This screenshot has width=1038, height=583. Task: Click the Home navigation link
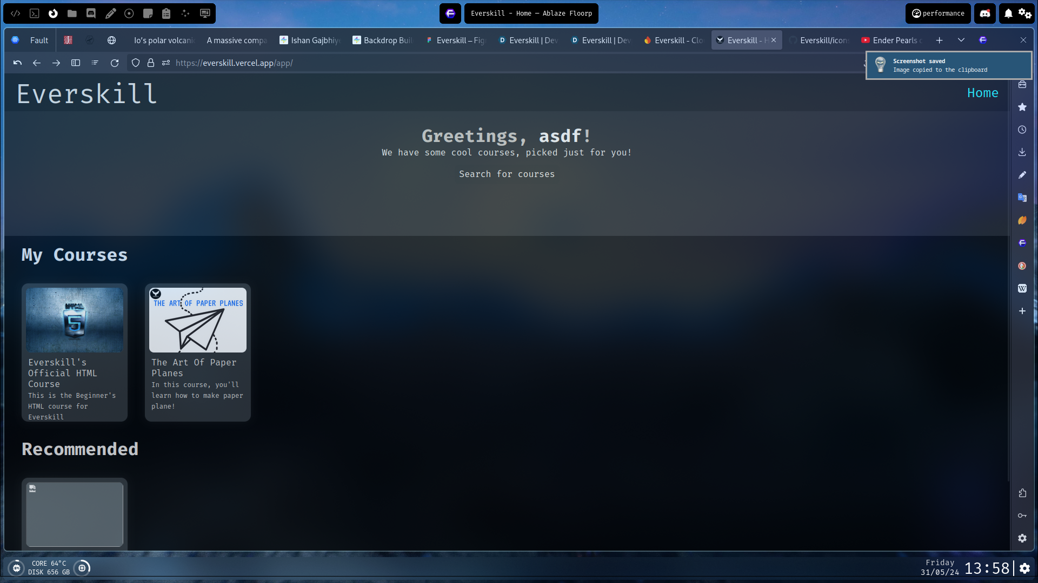(982, 93)
